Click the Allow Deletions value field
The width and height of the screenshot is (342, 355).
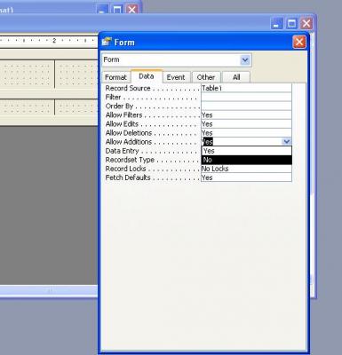tap(246, 132)
